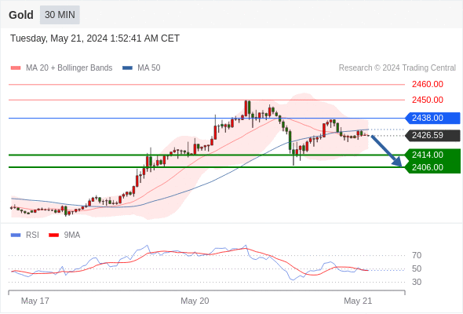The height and width of the screenshot is (314, 463).
Task: Click the 2460.00 resistance level label
Action: click(x=427, y=85)
